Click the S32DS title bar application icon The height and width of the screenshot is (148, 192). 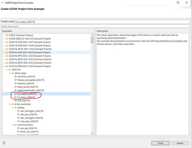pos(2,2)
